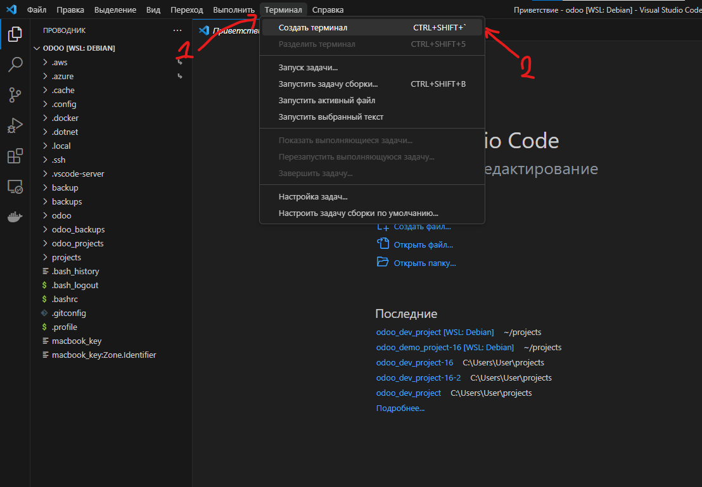Viewport: 702px width, 487px height.
Task: Expand the .vscode-server folder
Action: pyautogui.click(x=78, y=174)
